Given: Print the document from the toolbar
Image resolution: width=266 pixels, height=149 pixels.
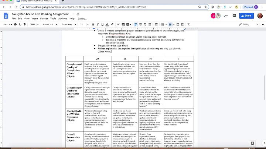Looking at the screenshot, I should (x=15, y=24).
